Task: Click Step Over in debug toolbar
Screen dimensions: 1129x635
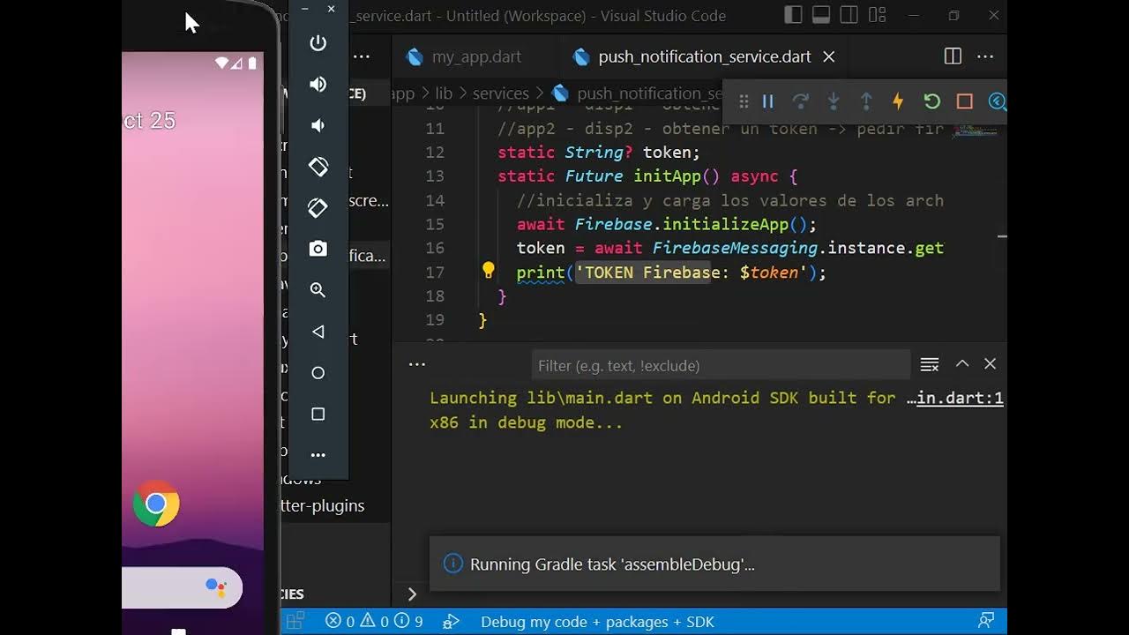Action: click(801, 101)
